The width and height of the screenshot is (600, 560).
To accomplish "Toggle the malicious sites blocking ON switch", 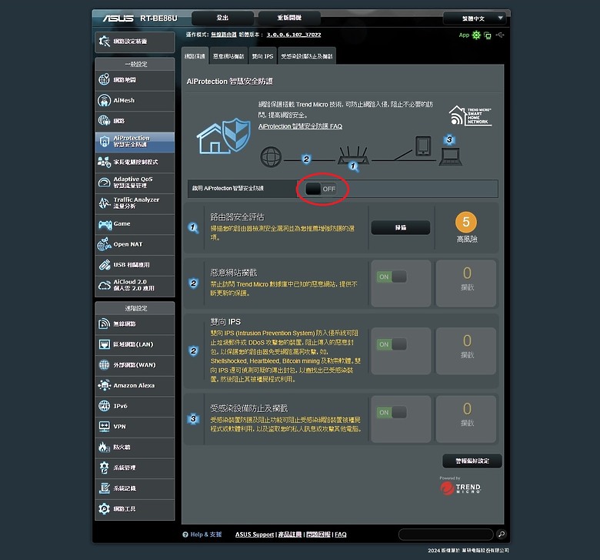I will tap(392, 277).
